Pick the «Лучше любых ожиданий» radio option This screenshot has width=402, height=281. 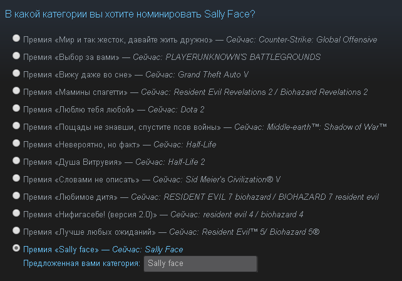tap(16, 230)
